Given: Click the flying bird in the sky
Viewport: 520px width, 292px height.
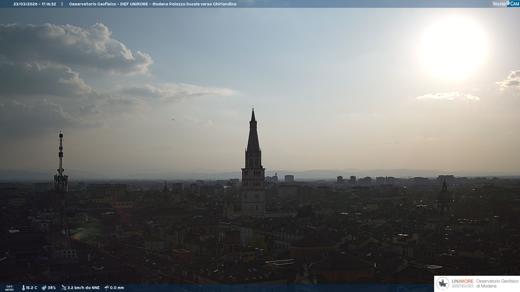Looking at the screenshot, I should tap(173, 120).
